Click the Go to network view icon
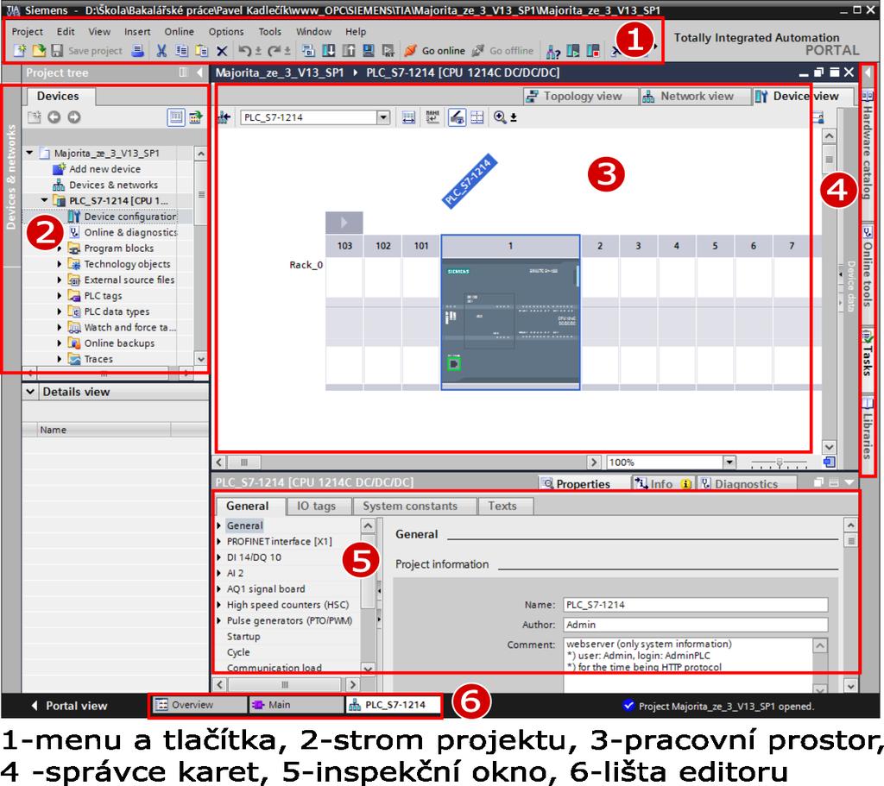884x786 pixels. pos(224,117)
